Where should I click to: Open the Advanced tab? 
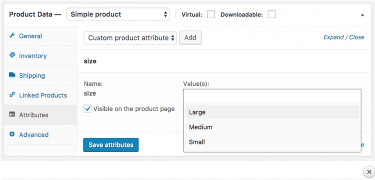click(41, 135)
